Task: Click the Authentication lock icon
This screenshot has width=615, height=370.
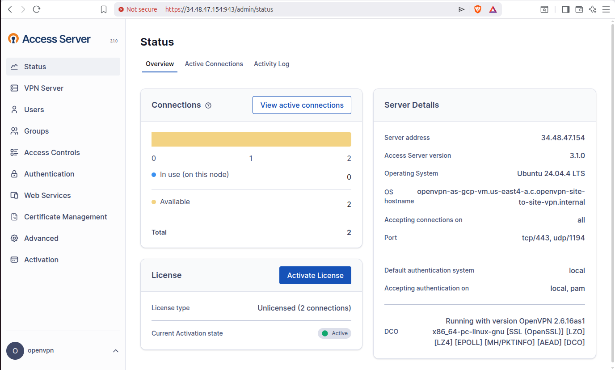Action: [14, 174]
